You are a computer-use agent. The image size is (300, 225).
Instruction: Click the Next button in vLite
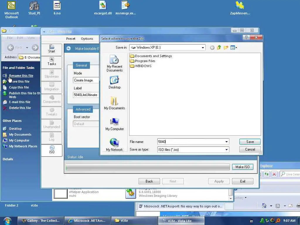point(173,181)
